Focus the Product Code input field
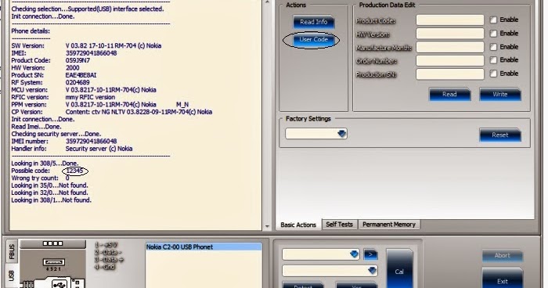 pyautogui.click(x=450, y=20)
